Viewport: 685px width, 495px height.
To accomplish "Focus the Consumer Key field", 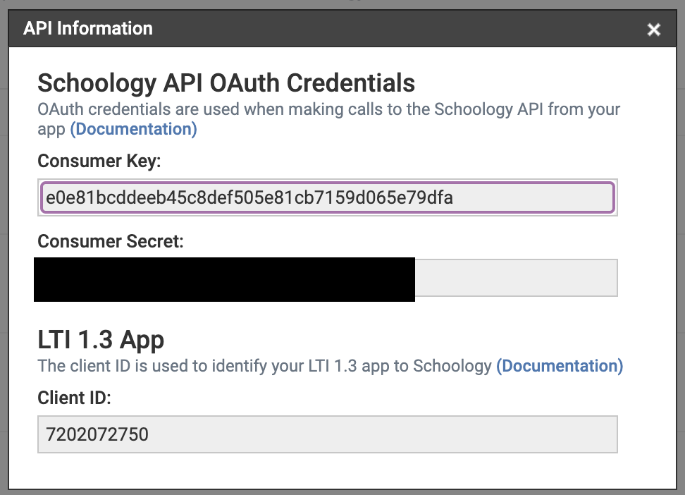I will pos(327,197).
